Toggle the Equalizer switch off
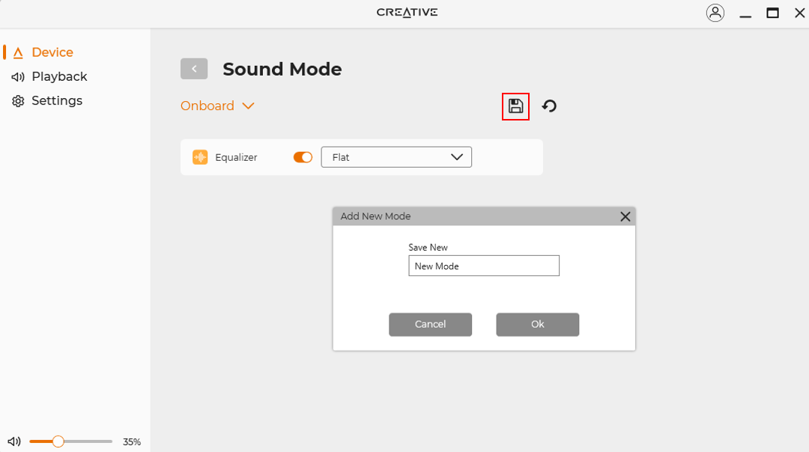The width and height of the screenshot is (809, 452). pyautogui.click(x=303, y=157)
